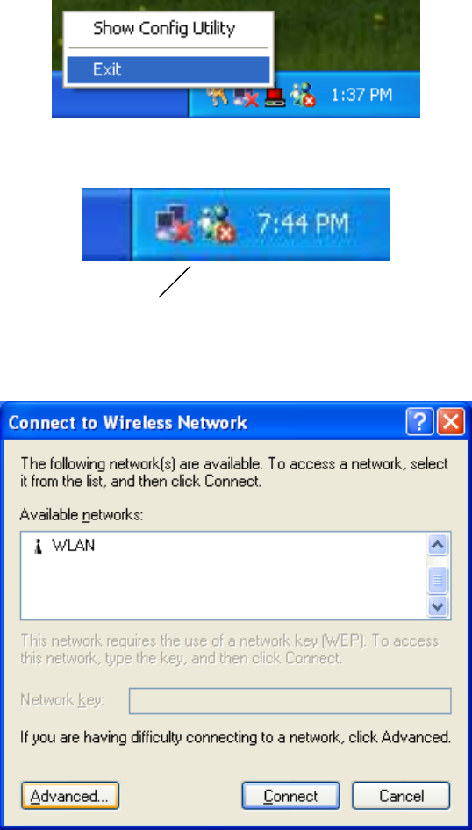The height and width of the screenshot is (830, 472).
Task: Click the scrollbar thumb in Available networks list
Action: click(x=438, y=580)
